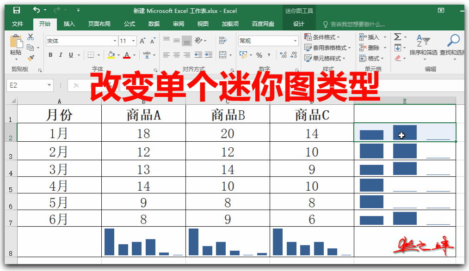
Task: Switch to the 公式 ribbon tab
Action: (130, 24)
